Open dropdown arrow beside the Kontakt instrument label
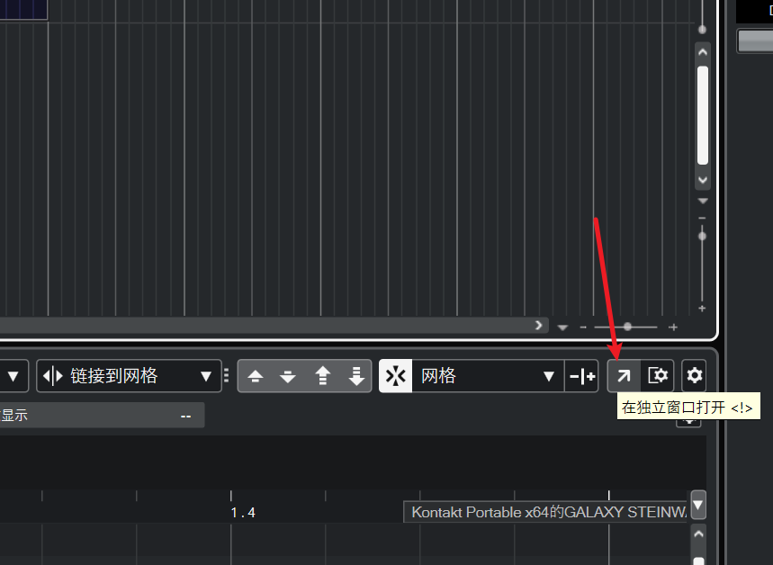The width and height of the screenshot is (773, 565). coord(698,505)
